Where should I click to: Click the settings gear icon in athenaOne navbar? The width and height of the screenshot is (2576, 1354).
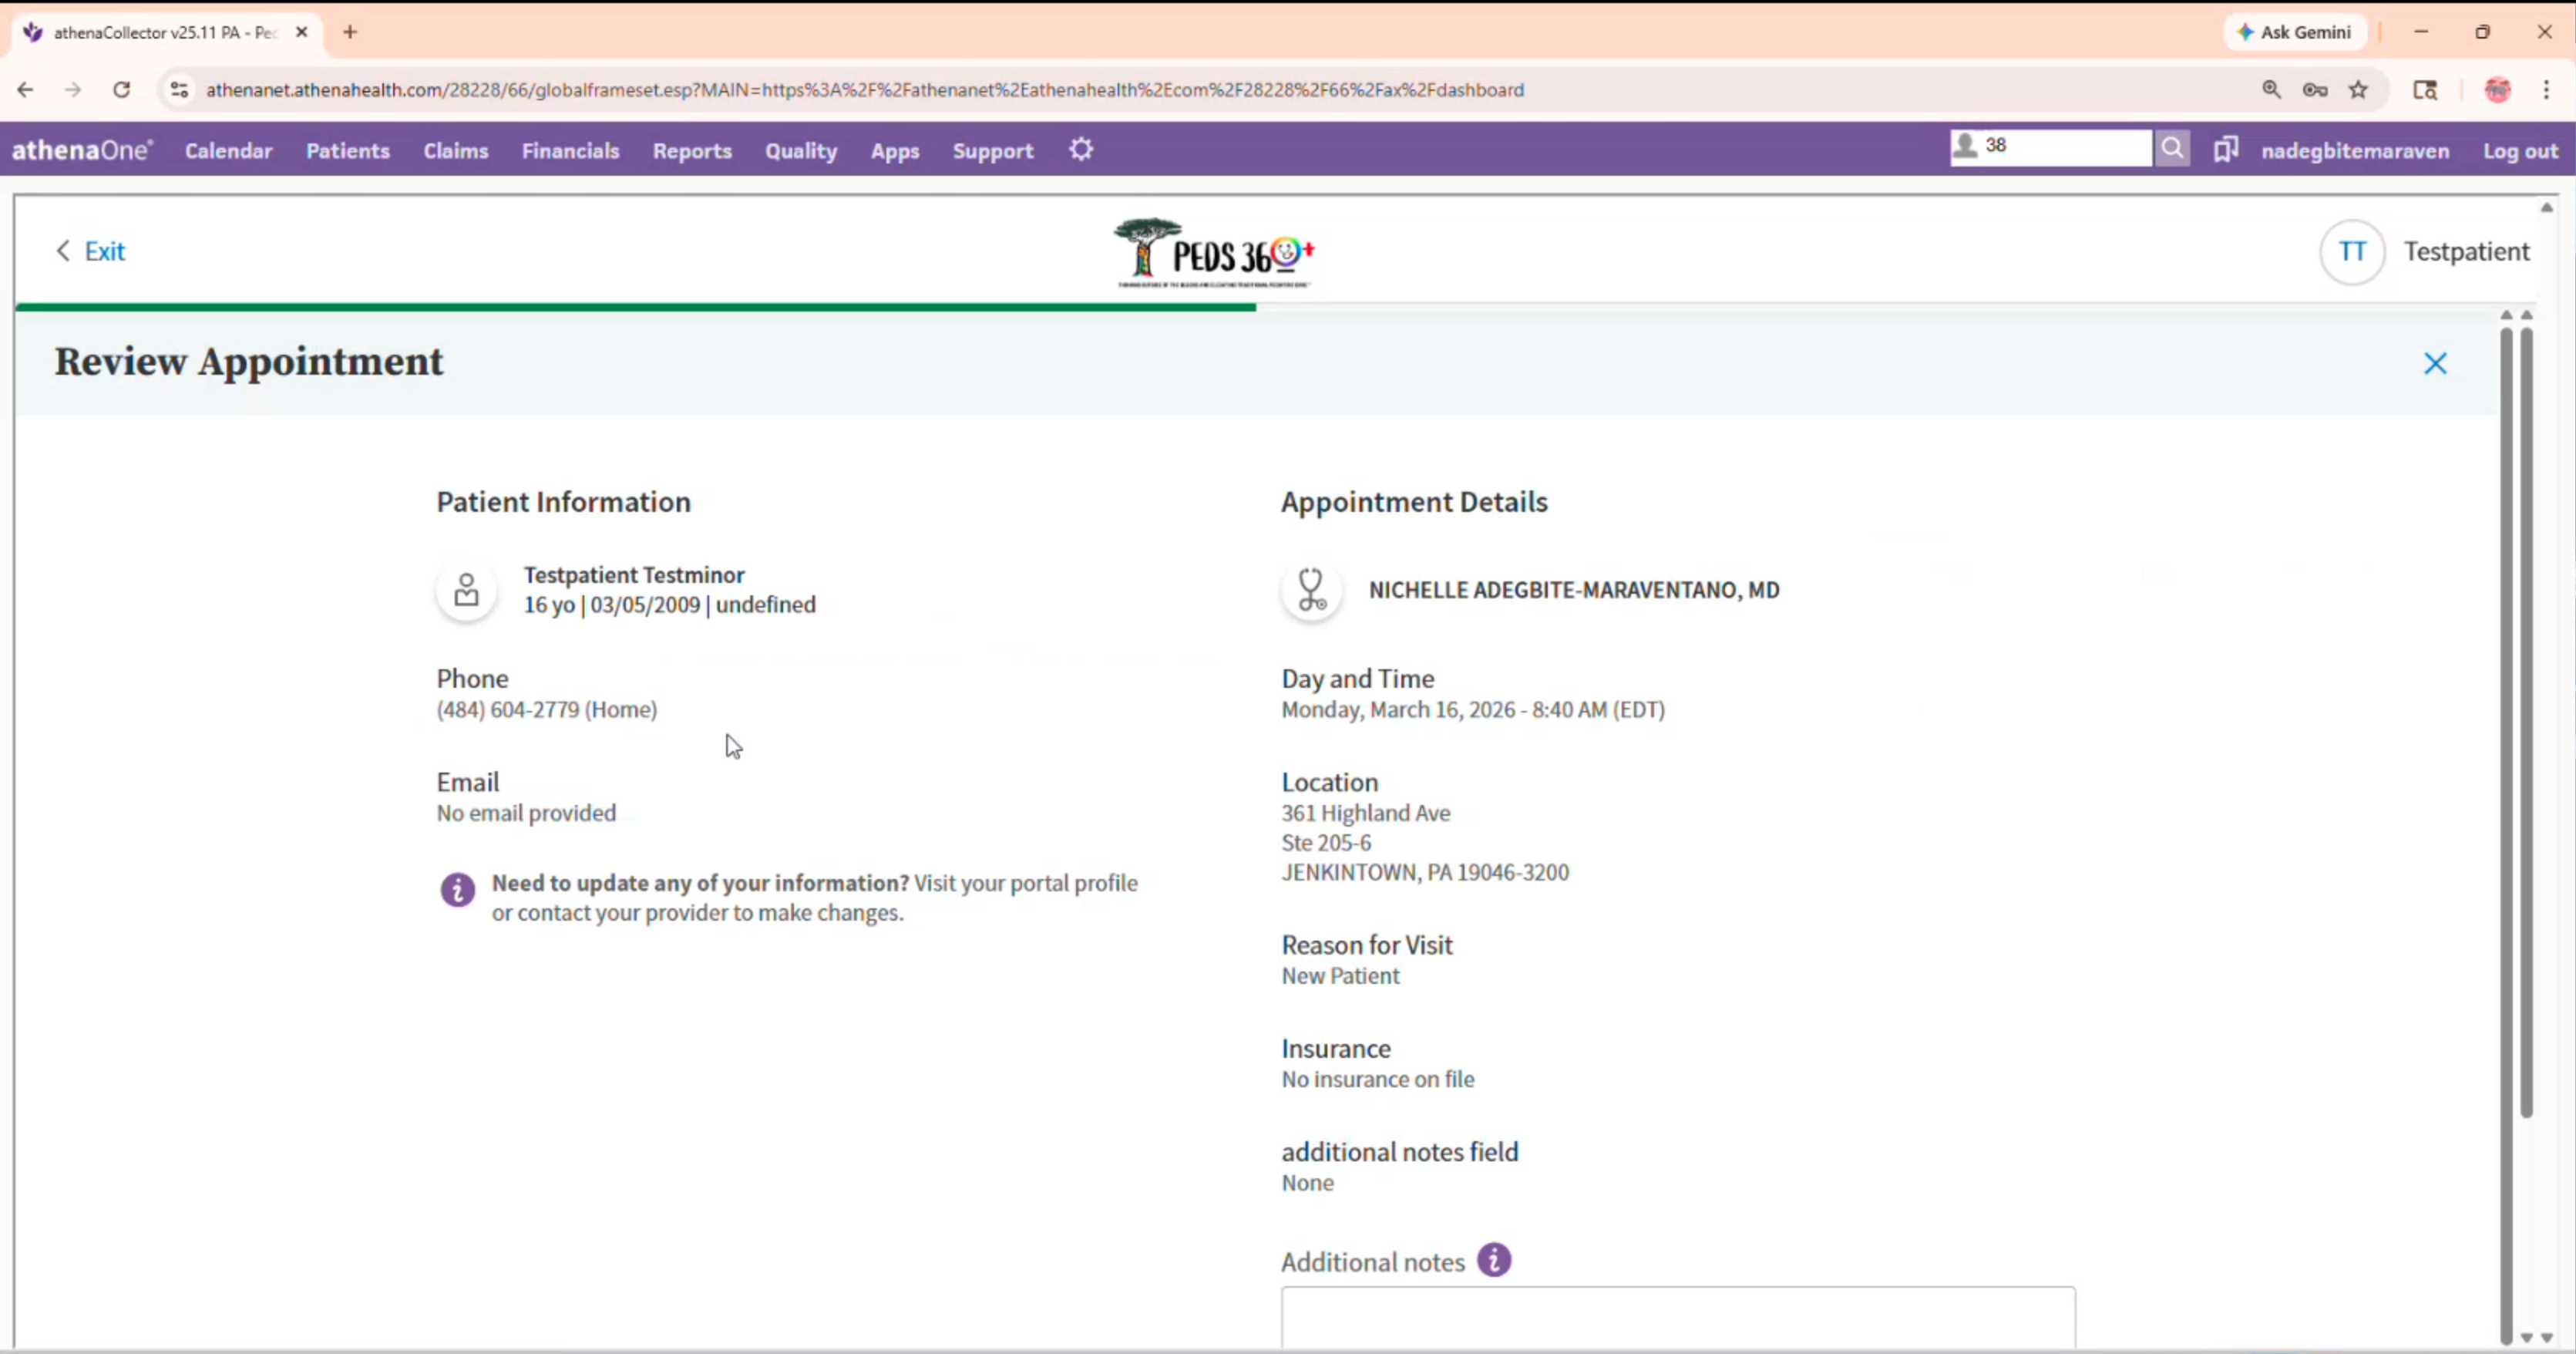tap(1081, 150)
